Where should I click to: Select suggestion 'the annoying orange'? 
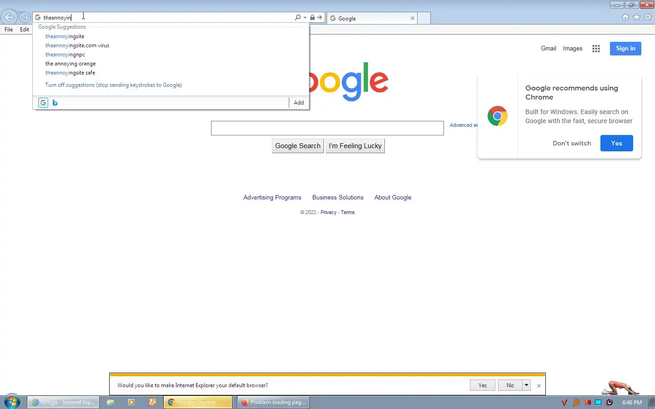71,64
